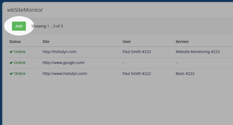Select the Service column header

[182, 42]
